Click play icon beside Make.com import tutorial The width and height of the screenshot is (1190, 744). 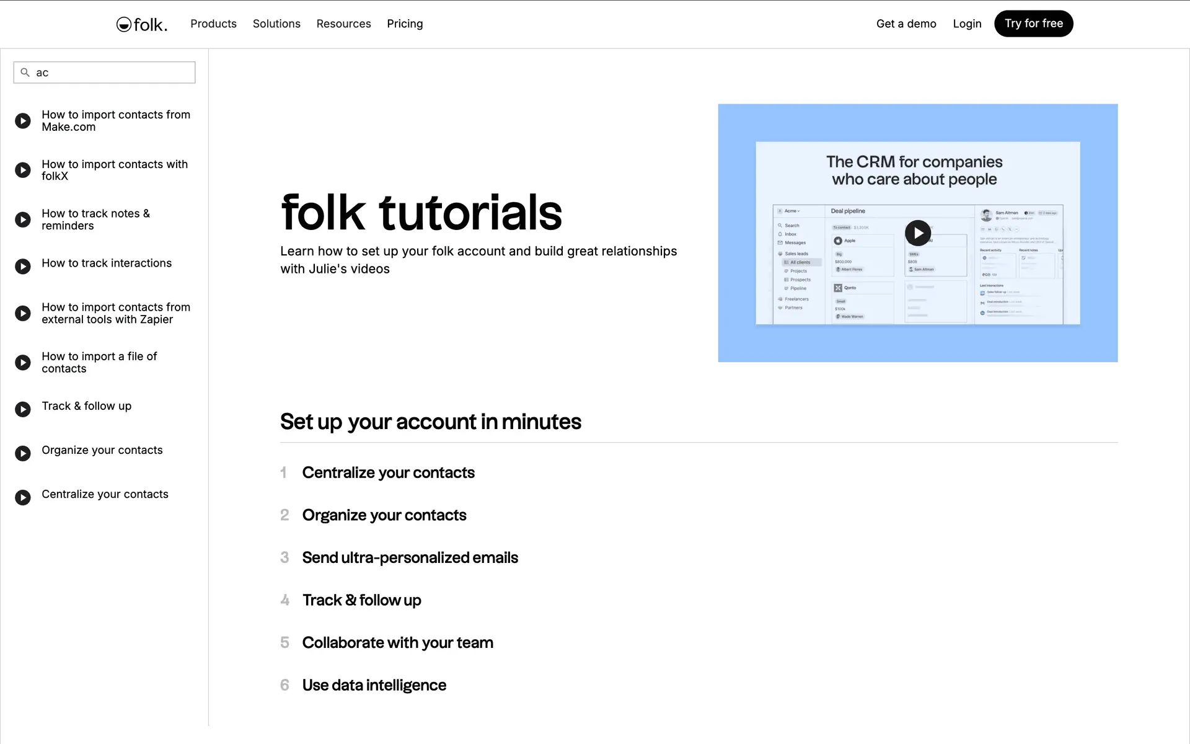coord(23,121)
